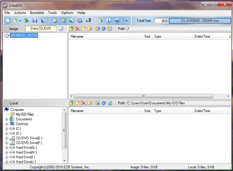Open the Actions menu
The height and width of the screenshot is (171, 233).
pos(20,13)
